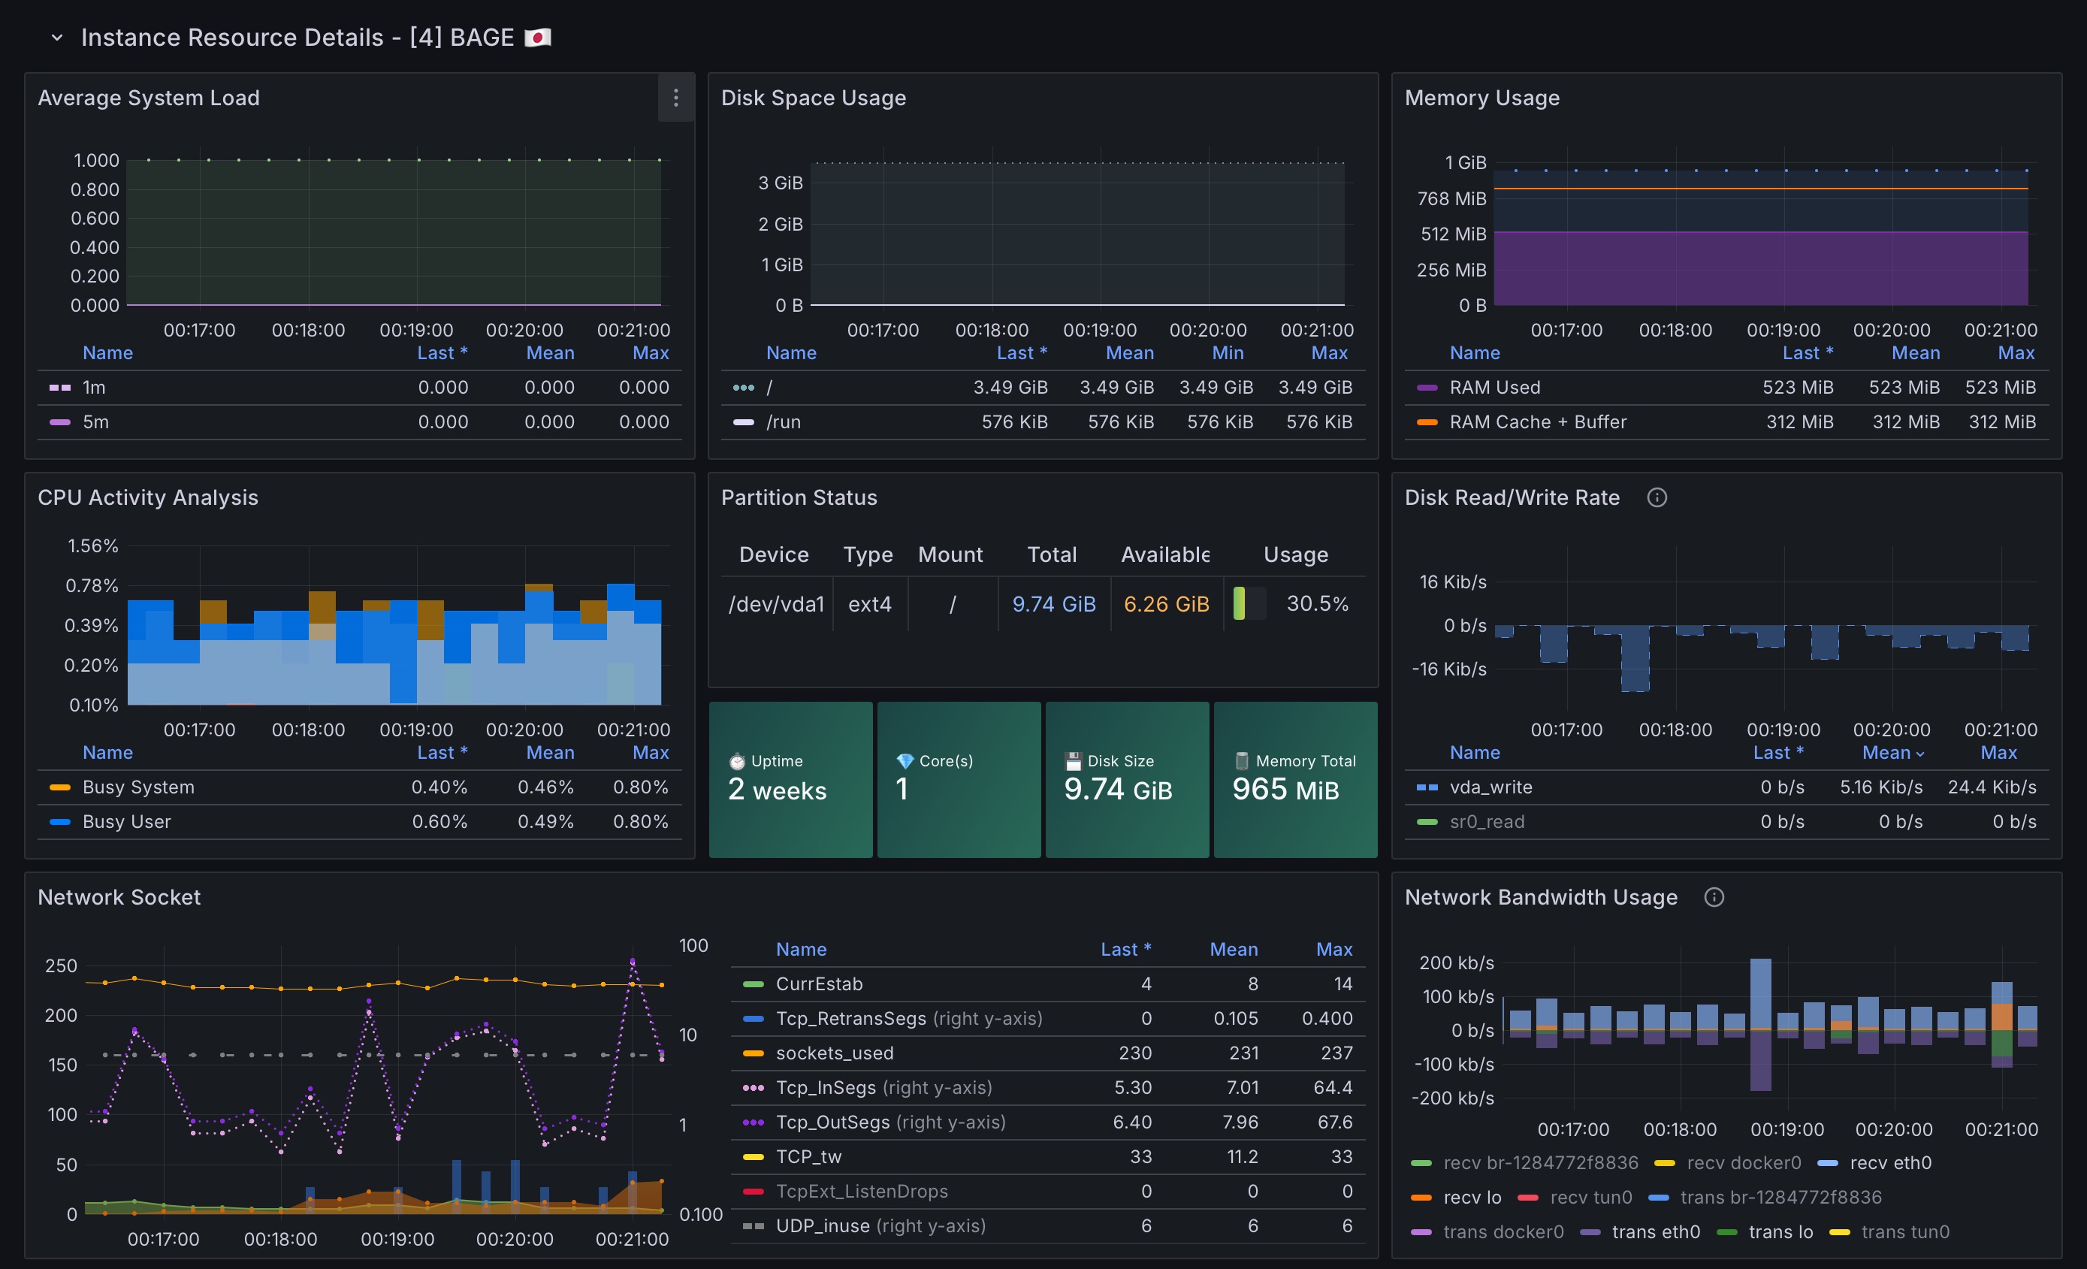Open the CPU Activity Analysis panel title
Viewport: 2087px width, 1269px height.
pyautogui.click(x=147, y=497)
